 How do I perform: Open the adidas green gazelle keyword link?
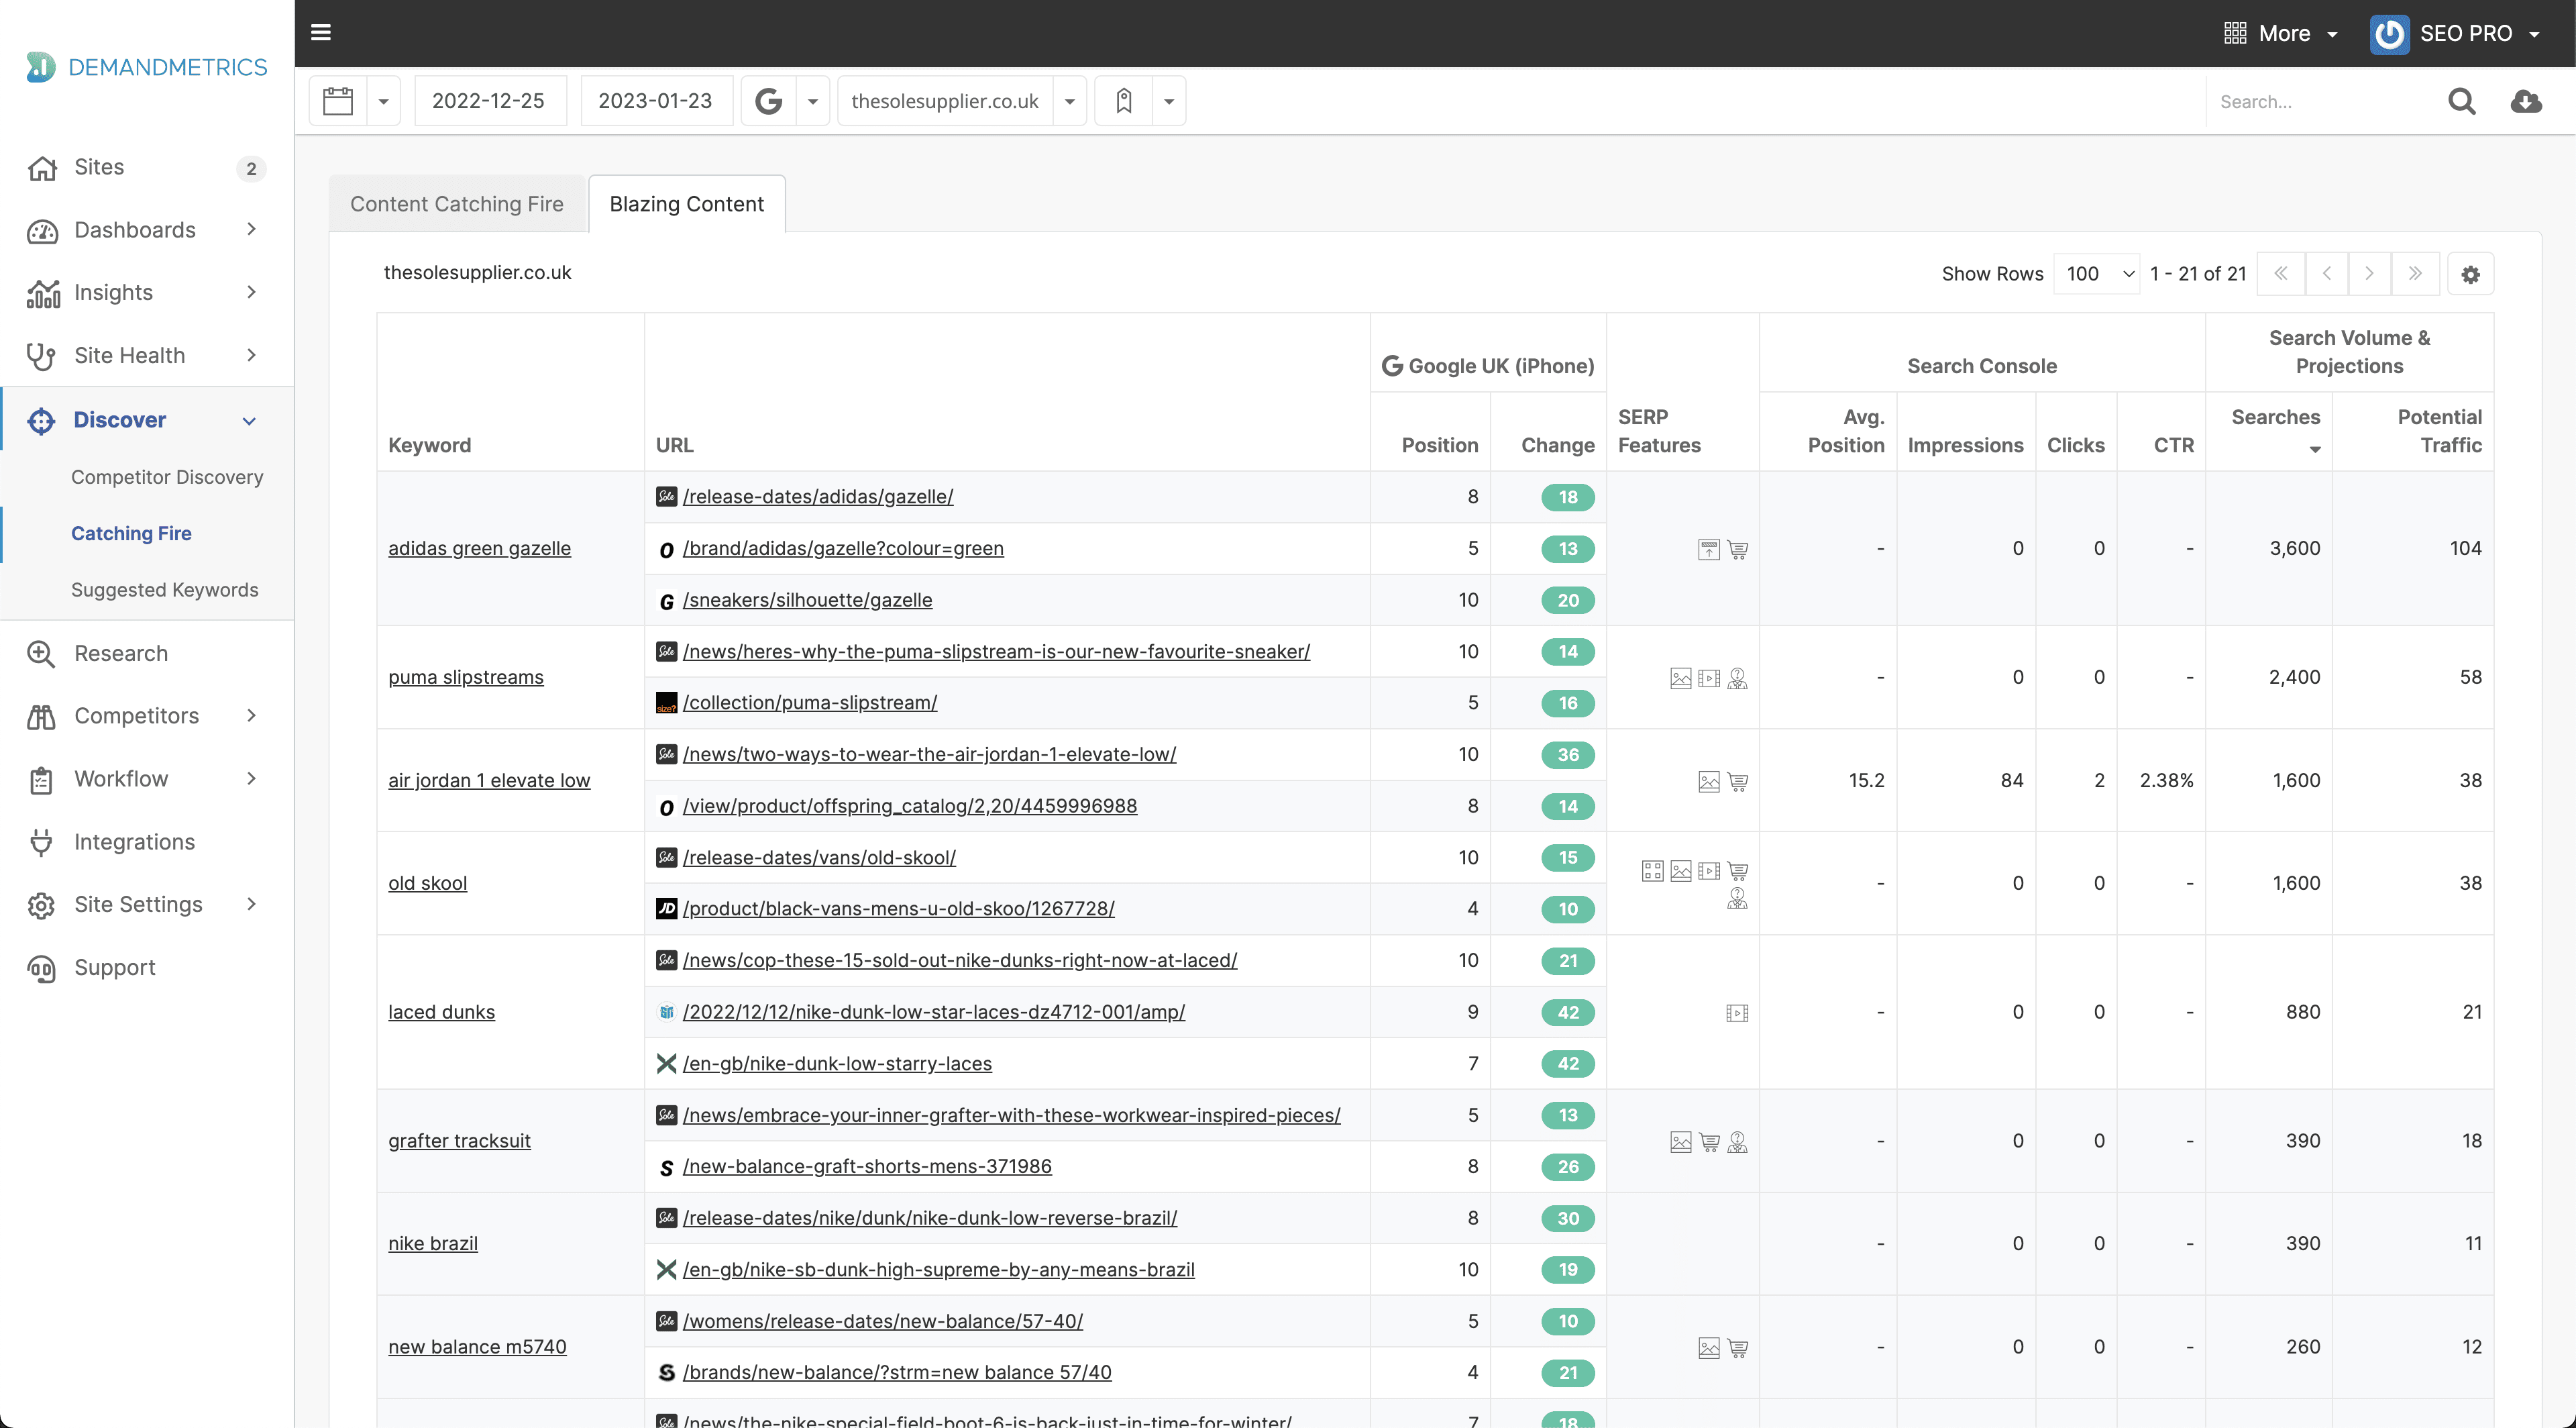(480, 548)
